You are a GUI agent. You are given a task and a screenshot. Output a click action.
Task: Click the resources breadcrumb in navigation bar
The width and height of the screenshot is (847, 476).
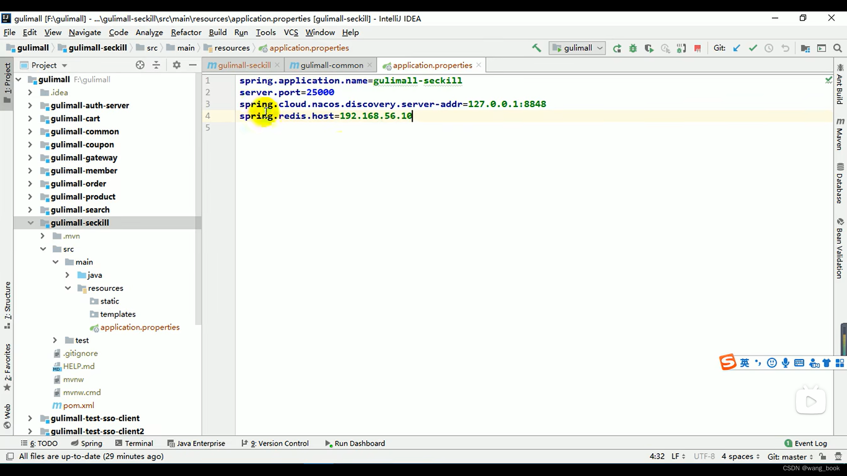click(x=227, y=48)
